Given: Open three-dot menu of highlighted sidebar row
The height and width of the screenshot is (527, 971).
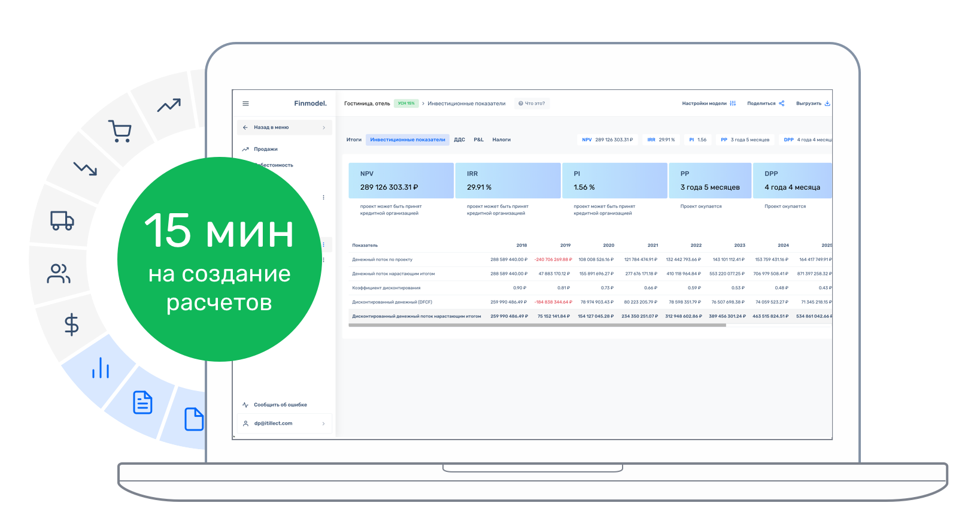Looking at the screenshot, I should coord(324,245).
